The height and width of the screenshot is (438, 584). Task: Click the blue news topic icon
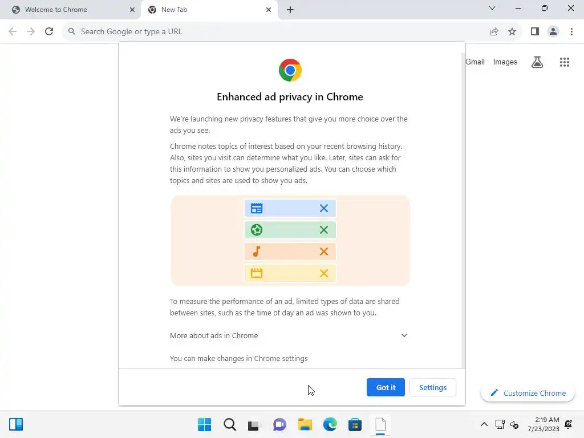coord(257,208)
